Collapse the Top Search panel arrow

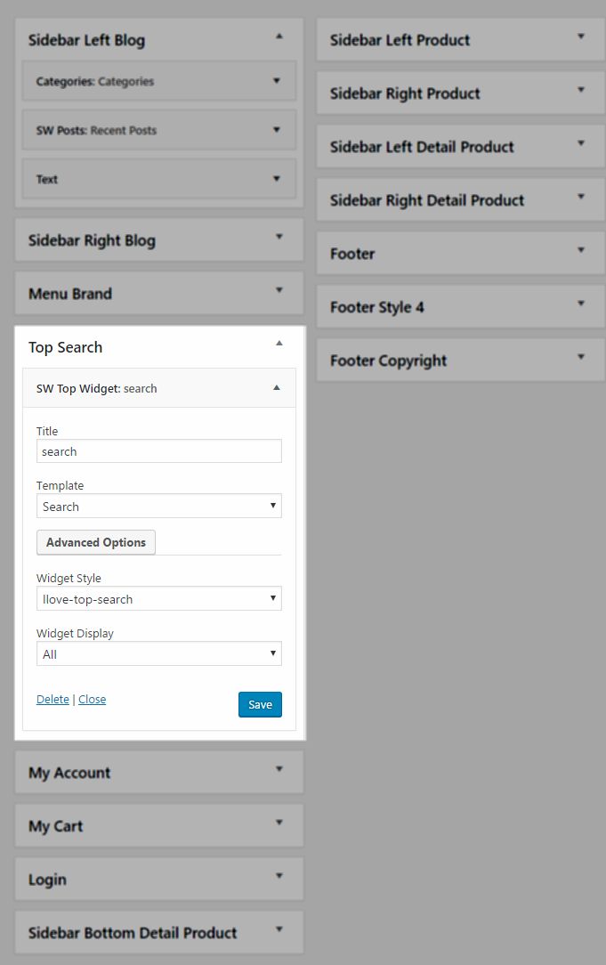(279, 343)
